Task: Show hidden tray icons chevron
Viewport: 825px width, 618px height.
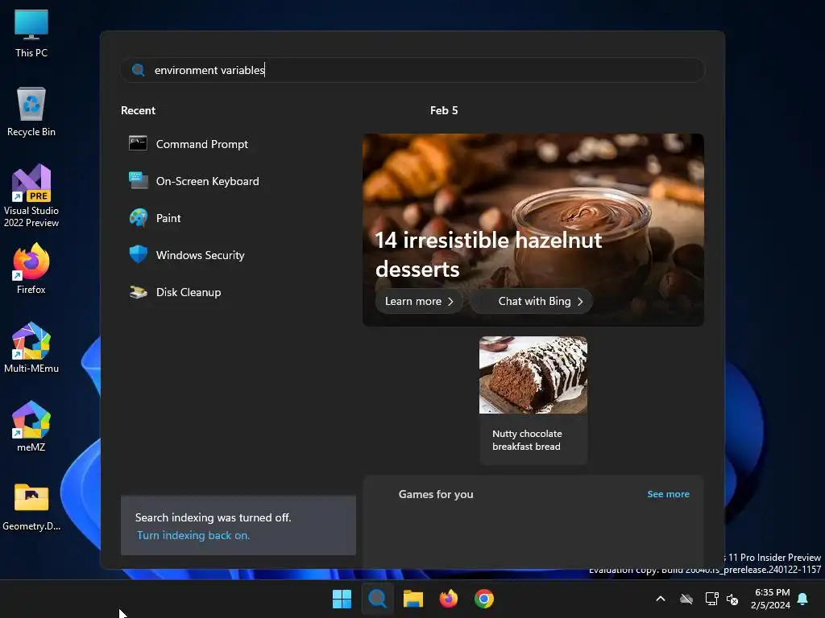Action: click(661, 599)
